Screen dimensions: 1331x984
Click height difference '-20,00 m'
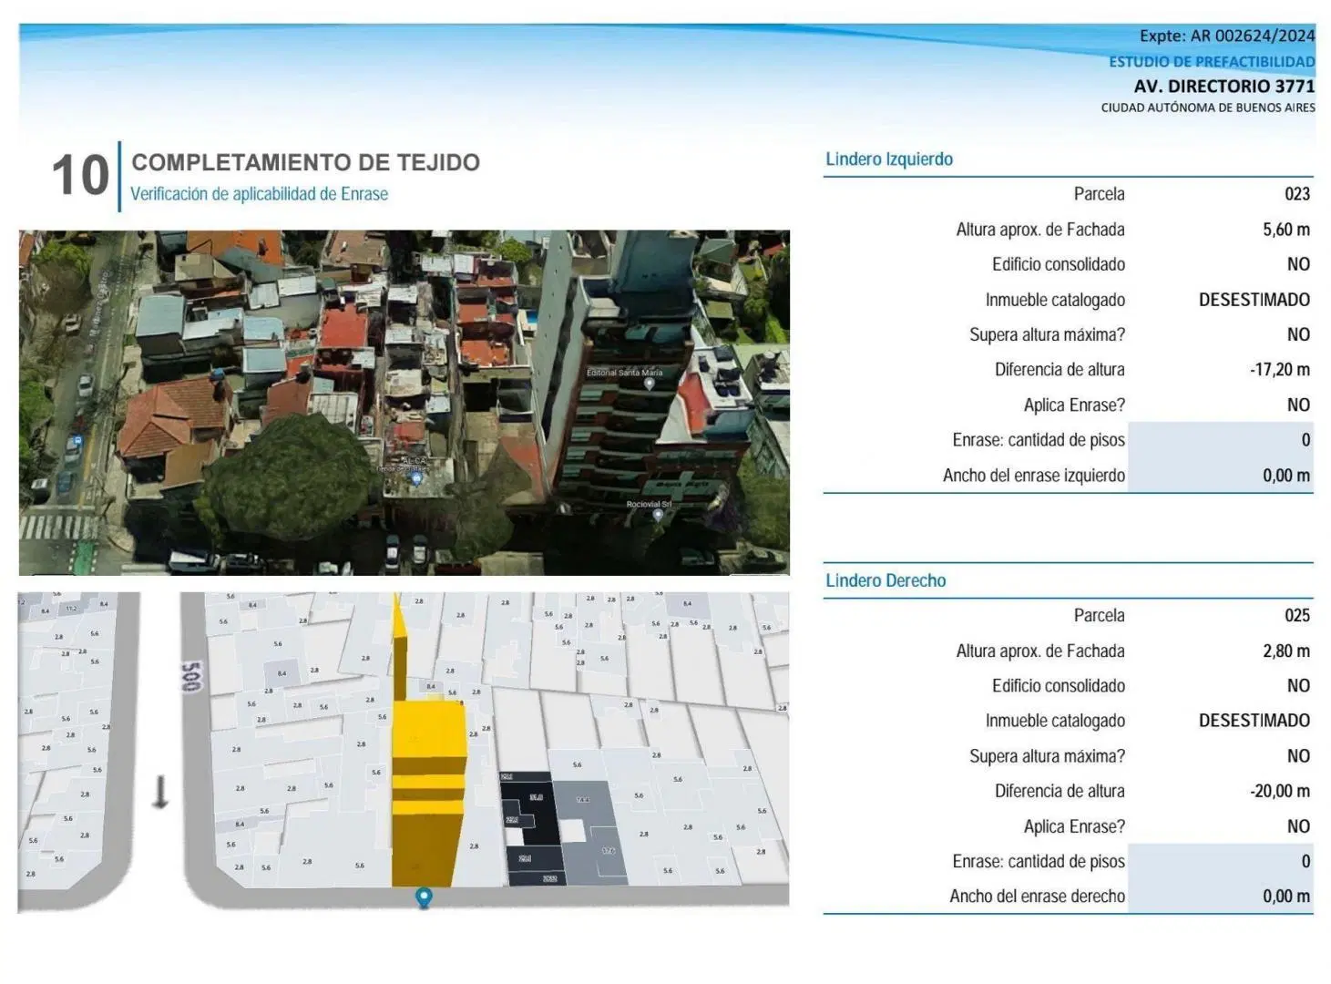click(1280, 792)
